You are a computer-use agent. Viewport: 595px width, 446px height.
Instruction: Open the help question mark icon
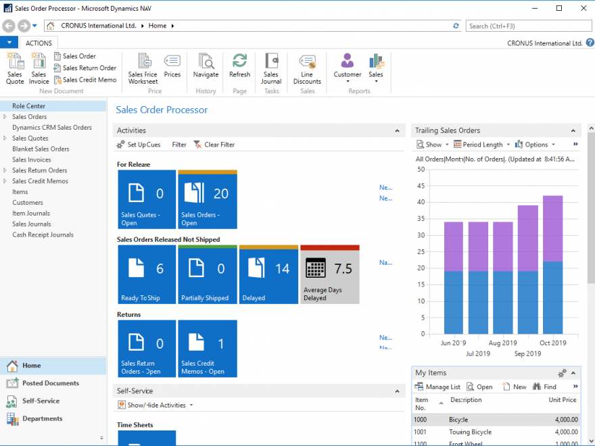tap(590, 43)
